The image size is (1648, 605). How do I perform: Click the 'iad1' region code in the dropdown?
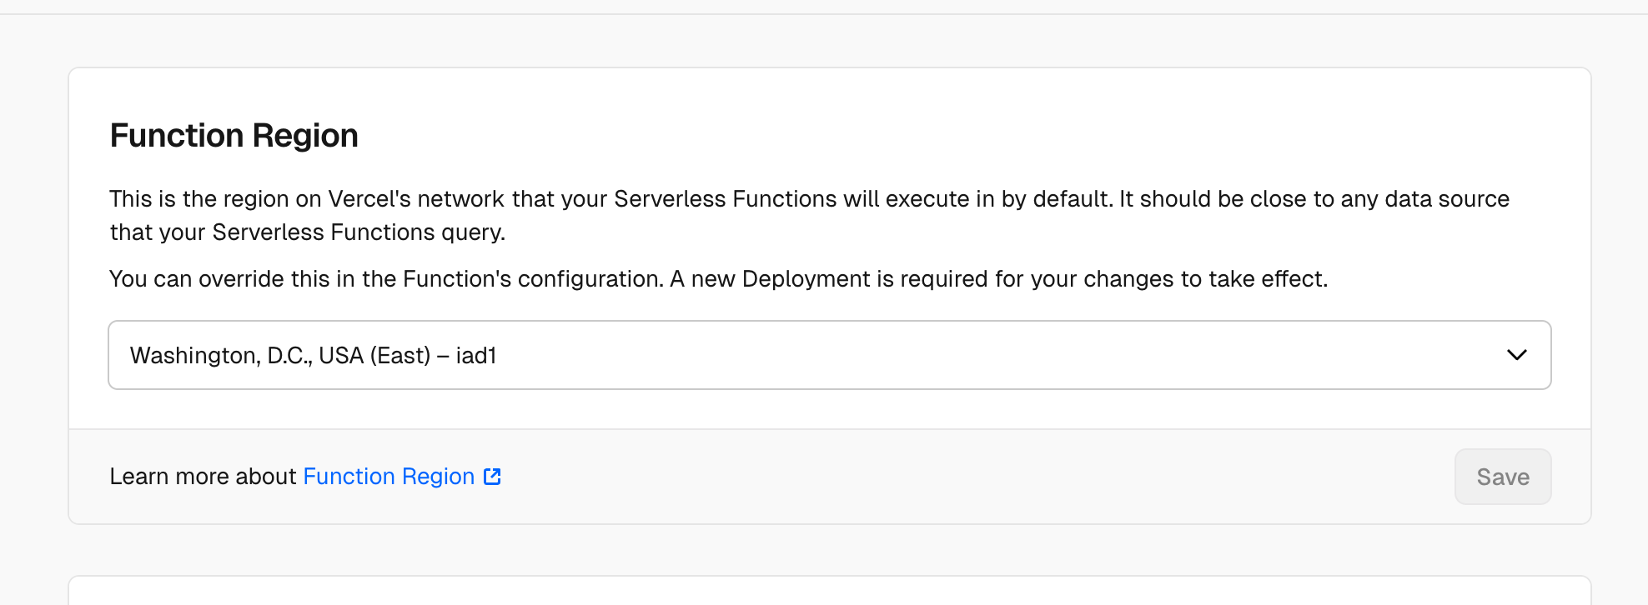tap(476, 356)
